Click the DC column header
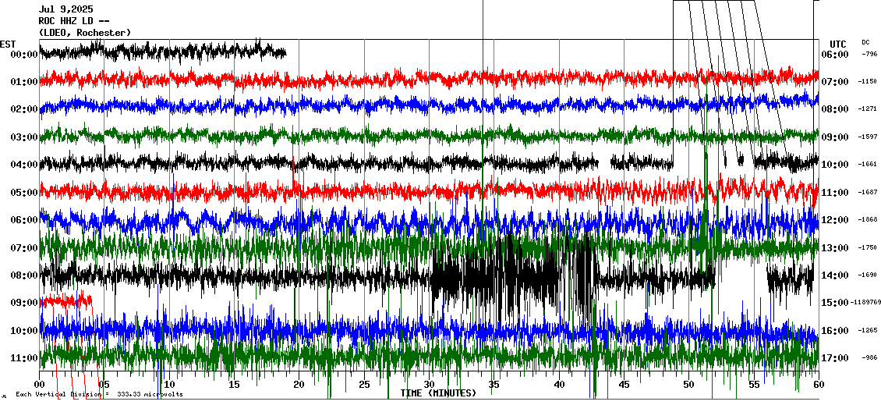Image resolution: width=881 pixels, height=405 pixels. [865, 43]
